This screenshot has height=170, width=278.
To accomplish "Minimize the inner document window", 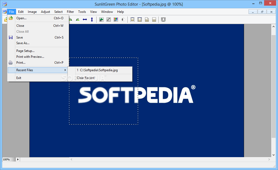I will (x=253, y=12).
